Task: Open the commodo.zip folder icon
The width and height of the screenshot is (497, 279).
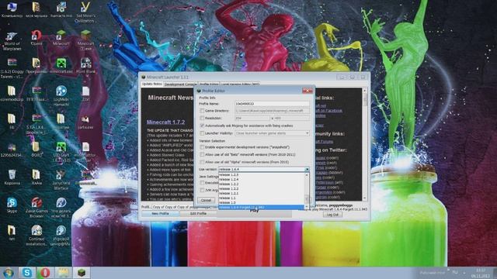Action: pyautogui.click(x=12, y=94)
